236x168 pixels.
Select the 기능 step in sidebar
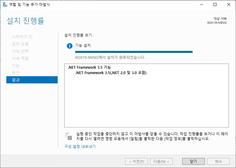pos(16,66)
